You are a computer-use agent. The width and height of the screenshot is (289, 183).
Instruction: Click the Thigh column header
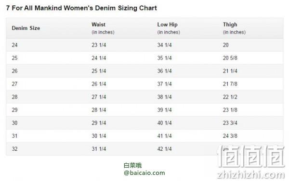(x=234, y=28)
